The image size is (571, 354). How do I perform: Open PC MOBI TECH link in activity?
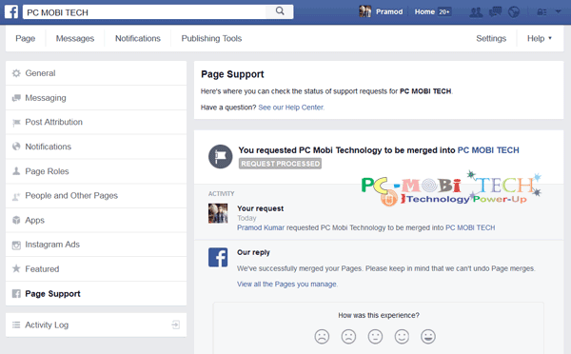[x=470, y=227]
